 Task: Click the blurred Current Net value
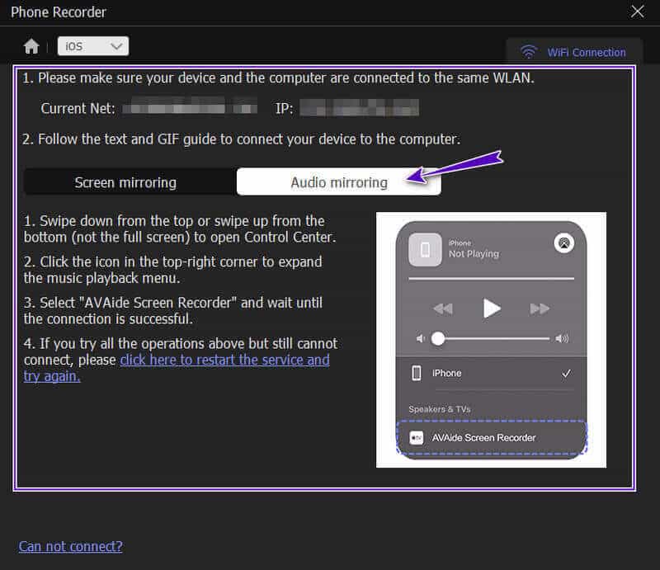tap(190, 106)
